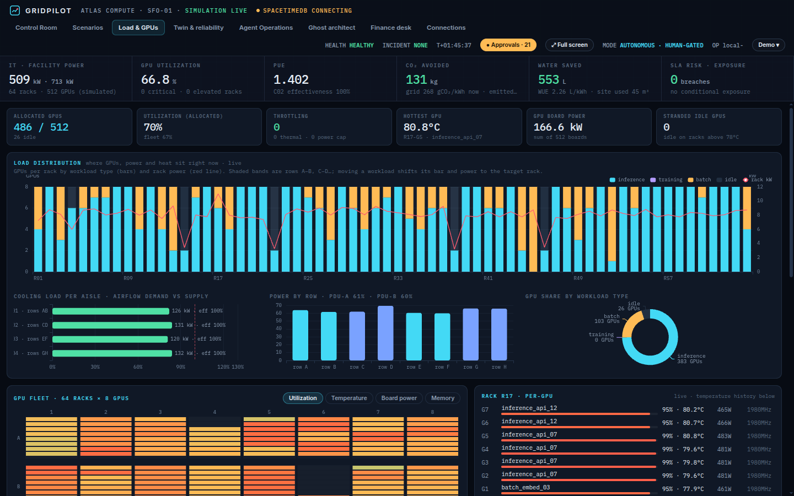Click the Throttling stat card
The width and height of the screenshot is (794, 496).
pyautogui.click(x=329, y=127)
